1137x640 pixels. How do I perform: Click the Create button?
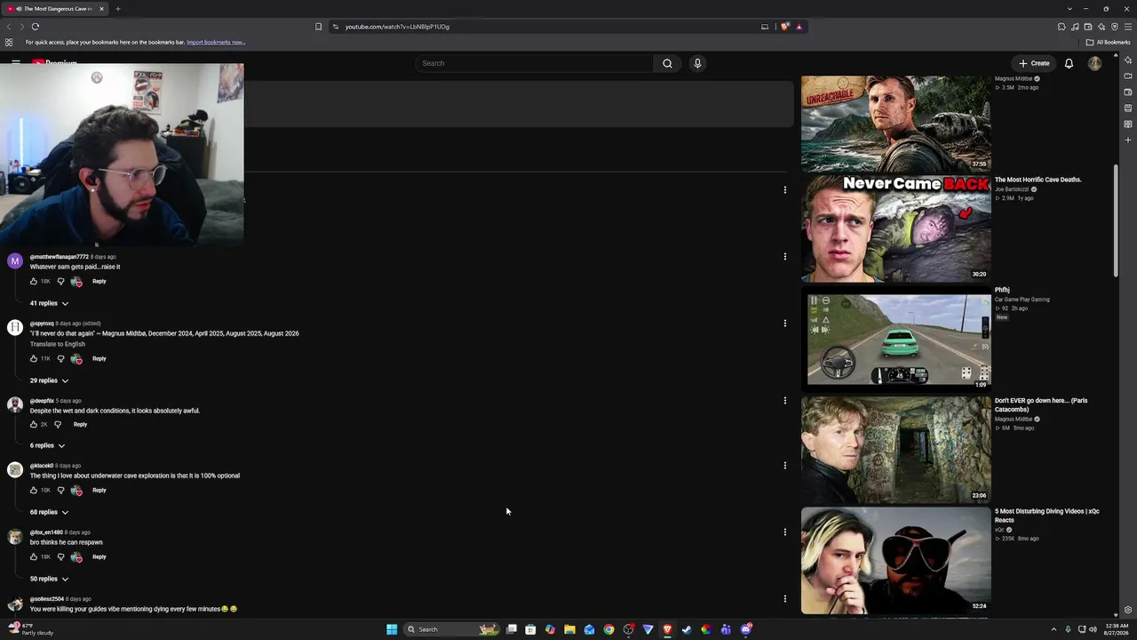[1034, 63]
